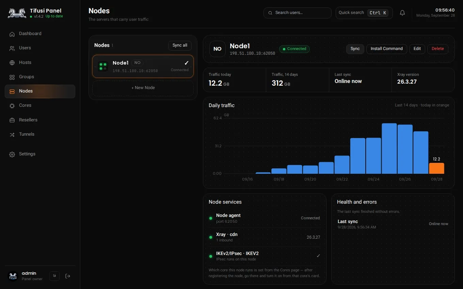463x289 pixels.
Task: Click the 198.51.100.10:62050 address in header
Action: pos(252,54)
